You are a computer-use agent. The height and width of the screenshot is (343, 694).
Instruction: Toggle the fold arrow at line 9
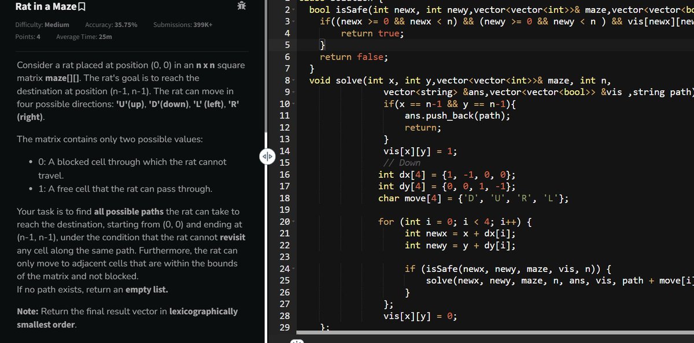coord(294,92)
